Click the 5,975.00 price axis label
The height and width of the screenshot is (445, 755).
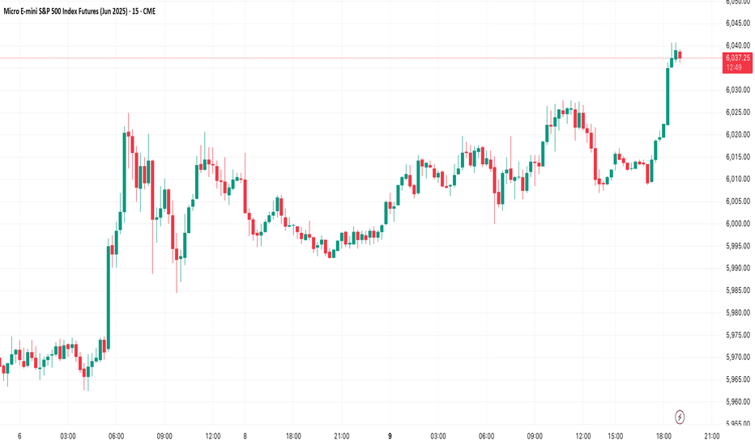coord(738,335)
